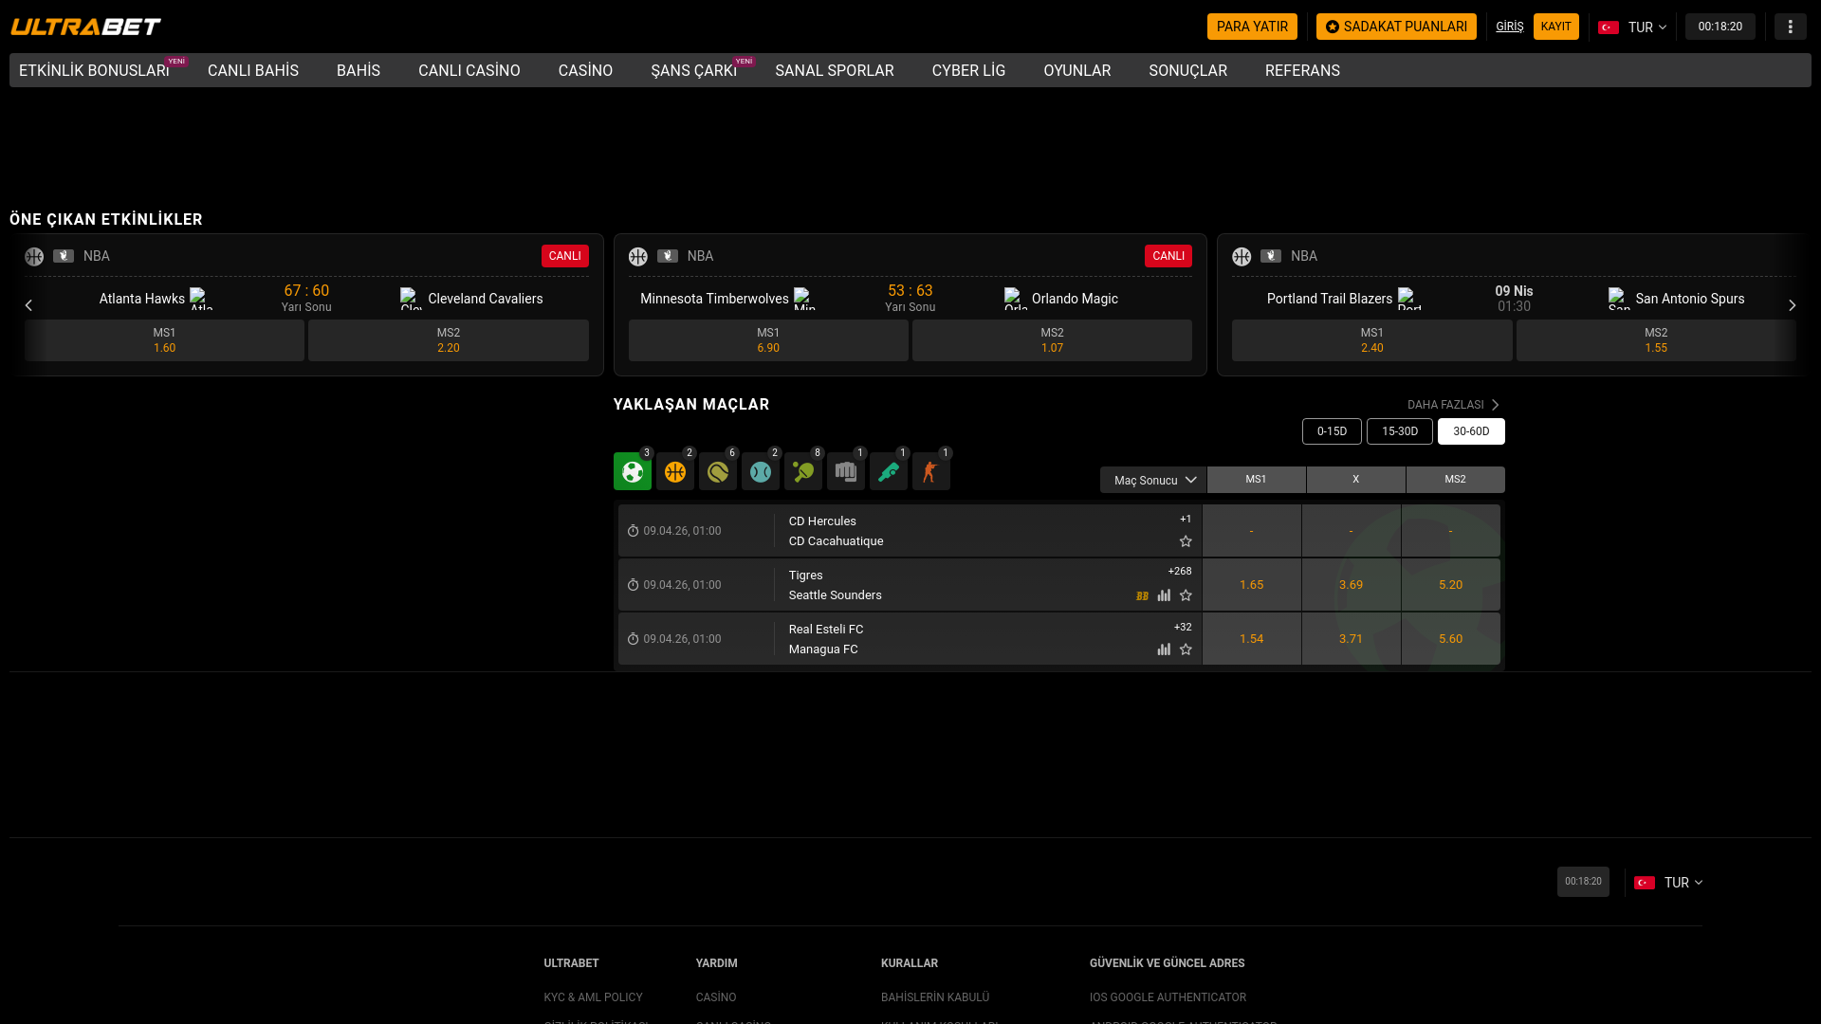Open ETKİNLİK BONUSLARI menu
Screen dimensions: 1821x1024
(94, 71)
